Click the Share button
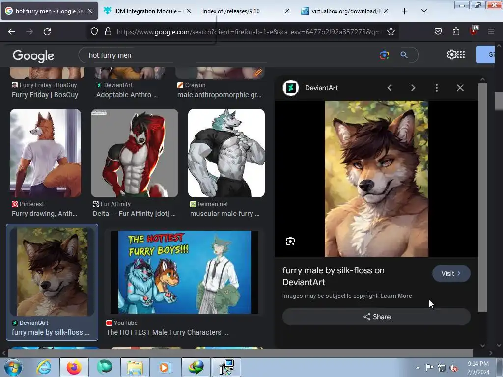The width and height of the screenshot is (503, 377). point(376,317)
